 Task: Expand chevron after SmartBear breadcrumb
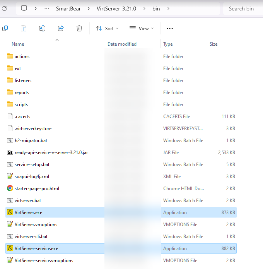tap(89, 9)
